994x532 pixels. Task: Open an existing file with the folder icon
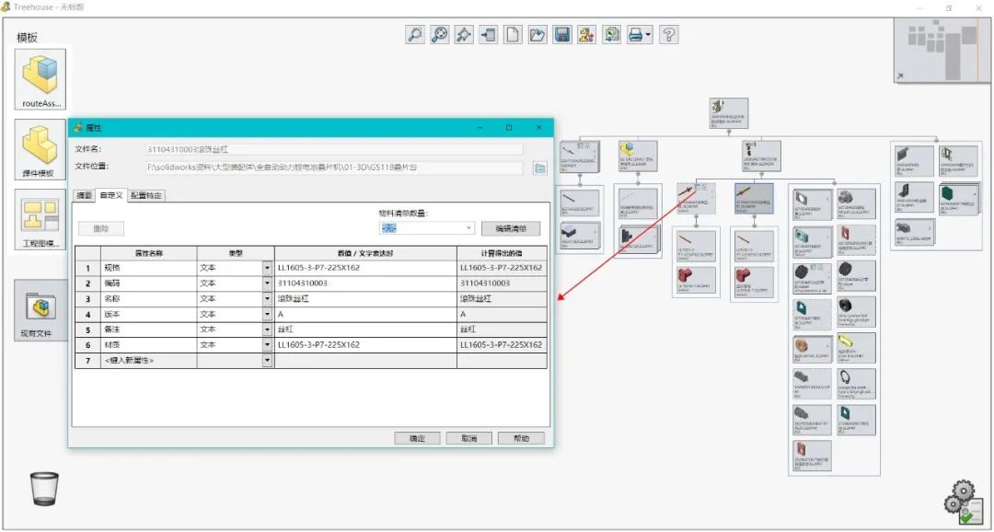point(537,34)
